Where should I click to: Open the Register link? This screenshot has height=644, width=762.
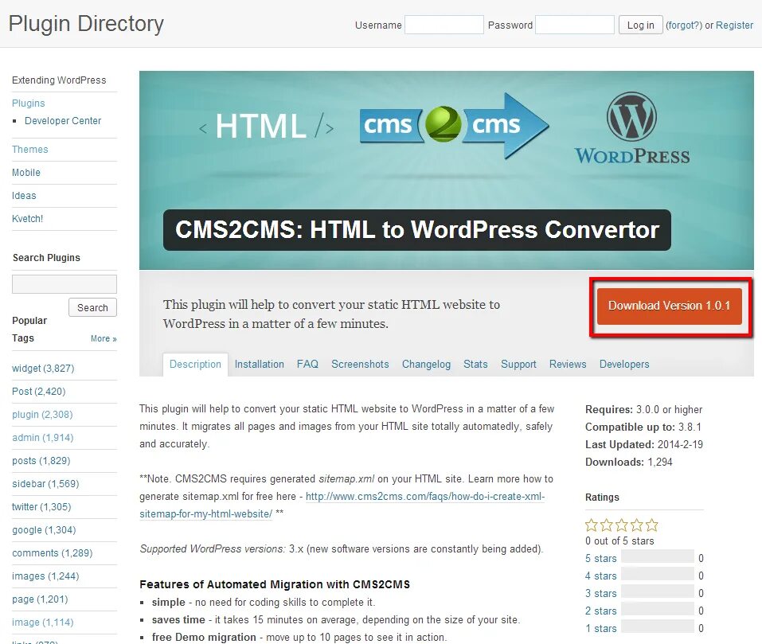click(734, 25)
